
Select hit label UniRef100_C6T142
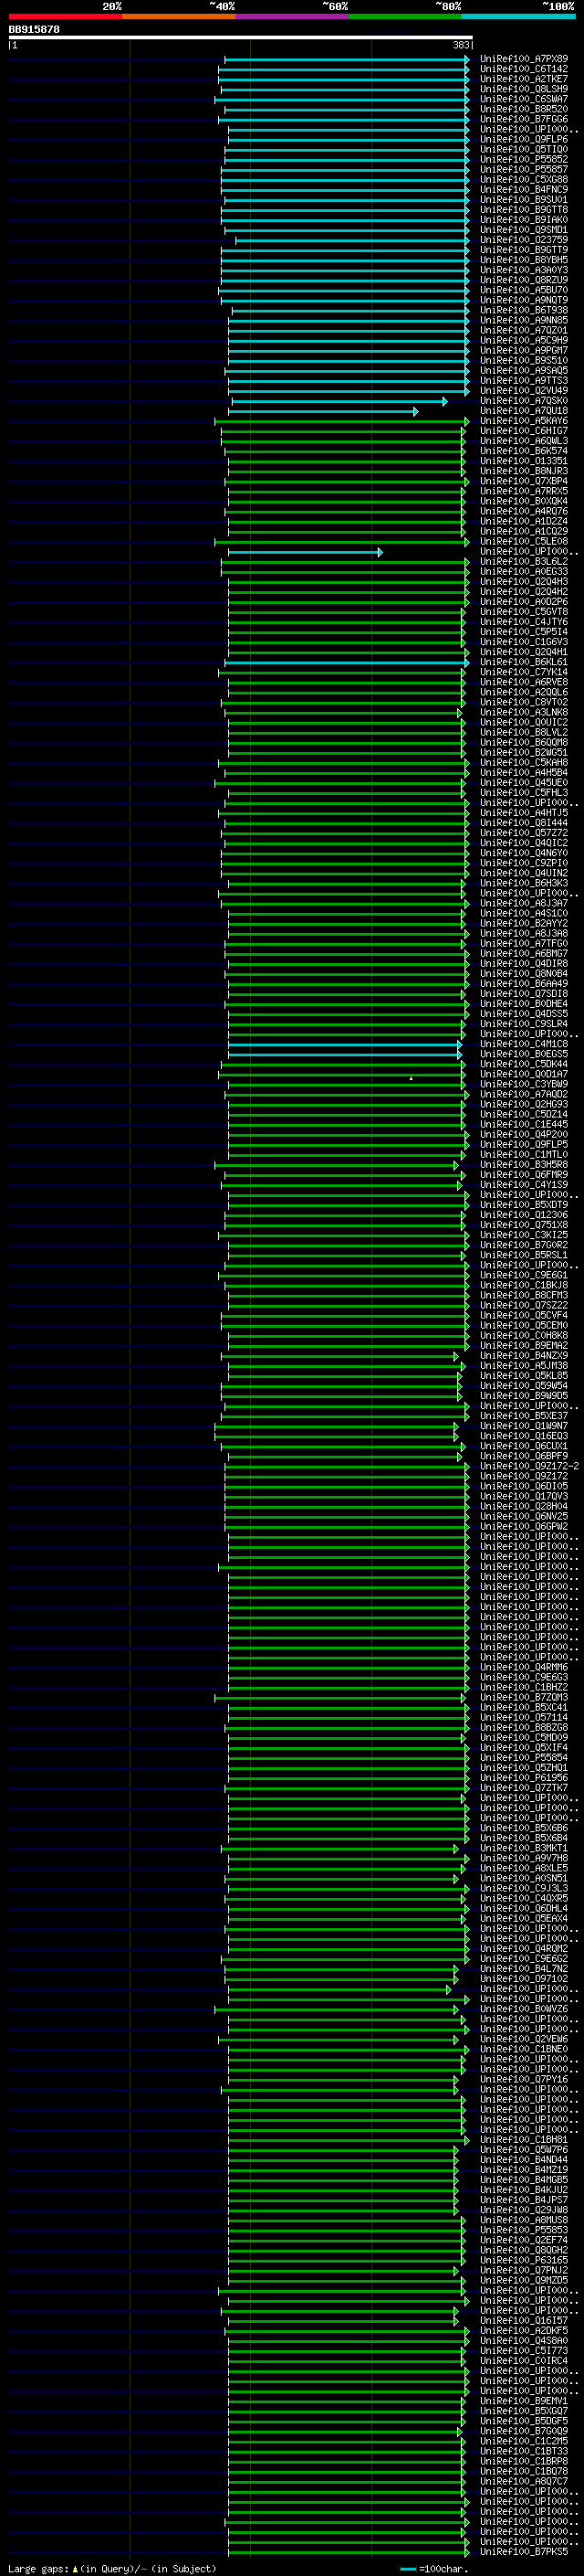pyautogui.click(x=524, y=69)
